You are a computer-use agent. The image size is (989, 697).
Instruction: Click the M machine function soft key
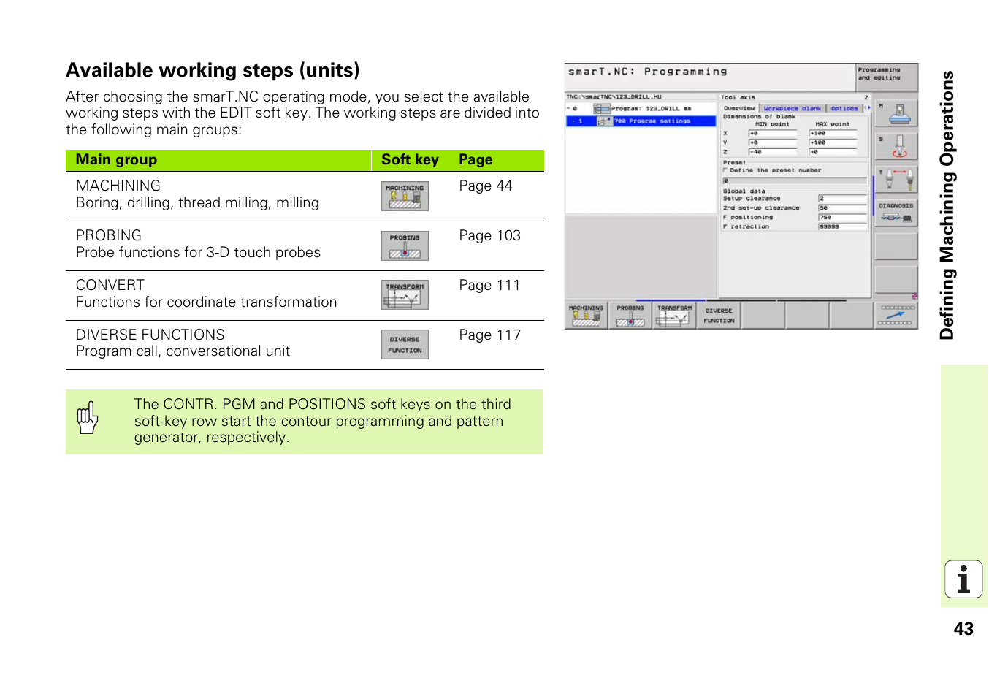896,113
